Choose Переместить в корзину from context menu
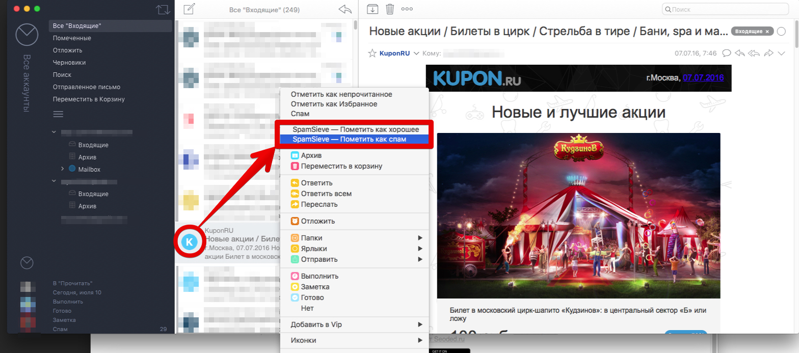The width and height of the screenshot is (799, 353). tap(341, 166)
